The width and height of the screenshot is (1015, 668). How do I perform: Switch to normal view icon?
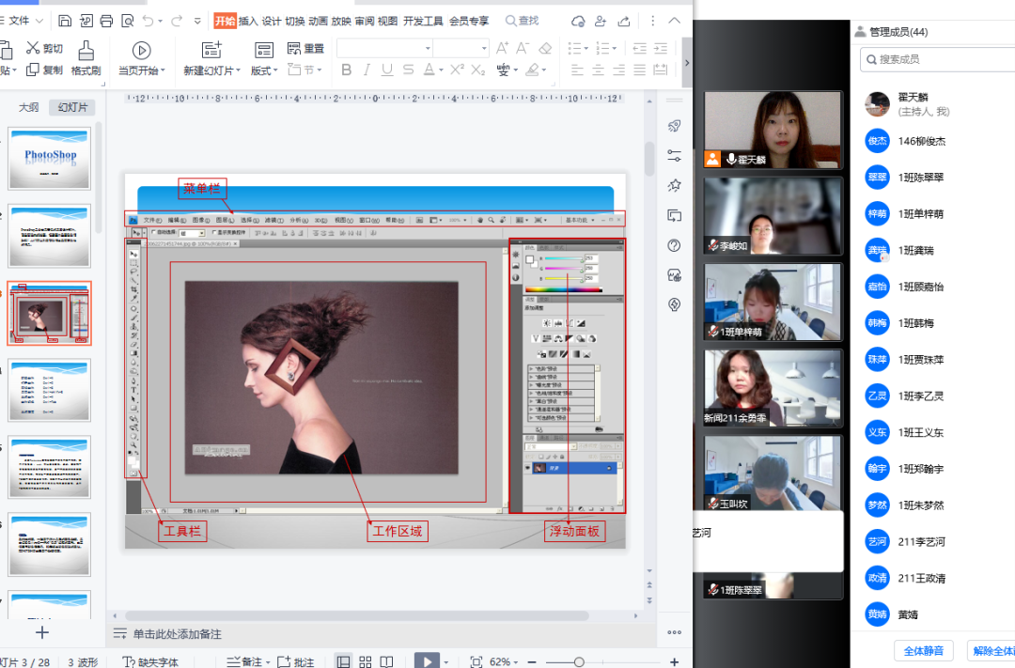pyautogui.click(x=344, y=661)
